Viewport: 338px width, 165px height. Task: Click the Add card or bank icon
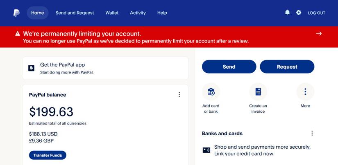tap(211, 92)
